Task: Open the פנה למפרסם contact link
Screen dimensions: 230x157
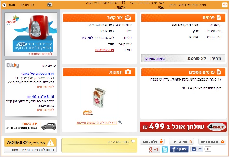Action: pos(105,50)
